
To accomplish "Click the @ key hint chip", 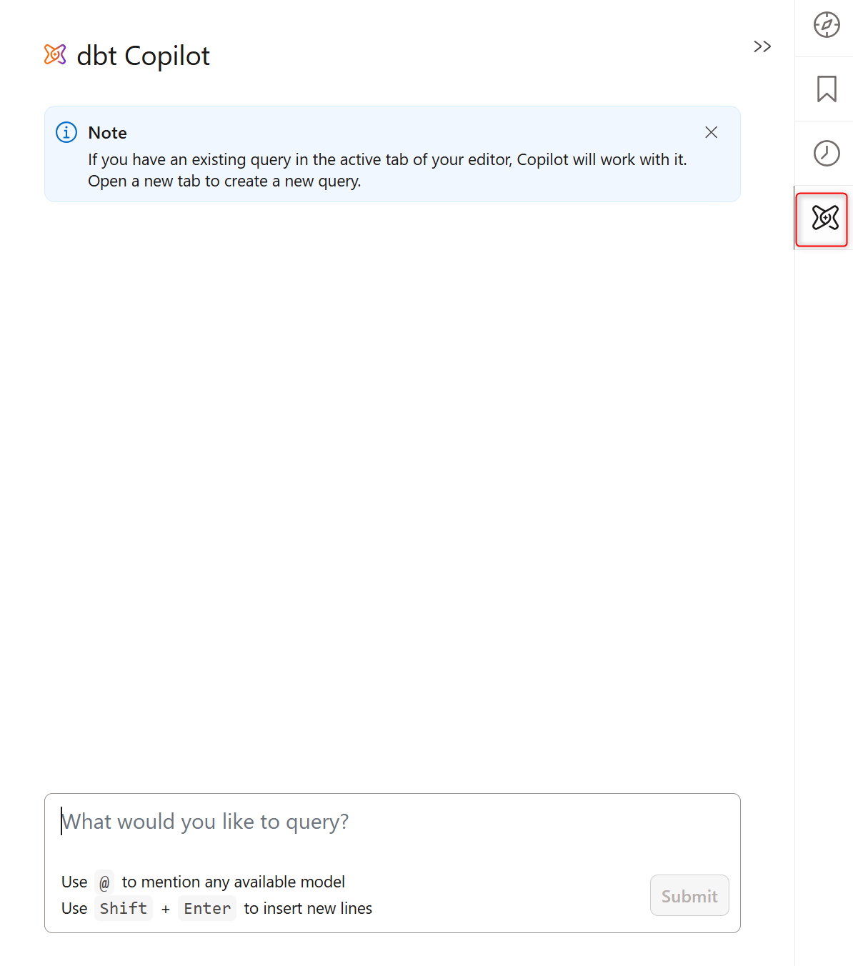I will point(104,882).
